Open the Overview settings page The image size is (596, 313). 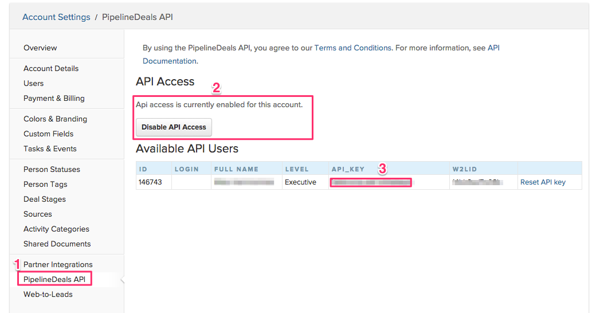pyautogui.click(x=40, y=48)
